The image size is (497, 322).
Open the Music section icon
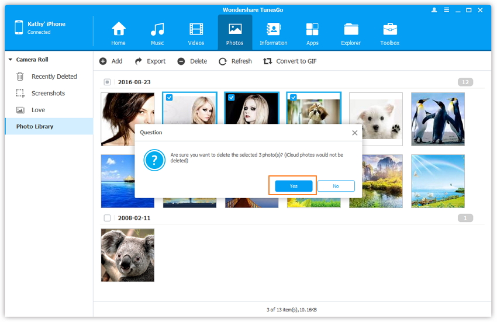pyautogui.click(x=157, y=29)
